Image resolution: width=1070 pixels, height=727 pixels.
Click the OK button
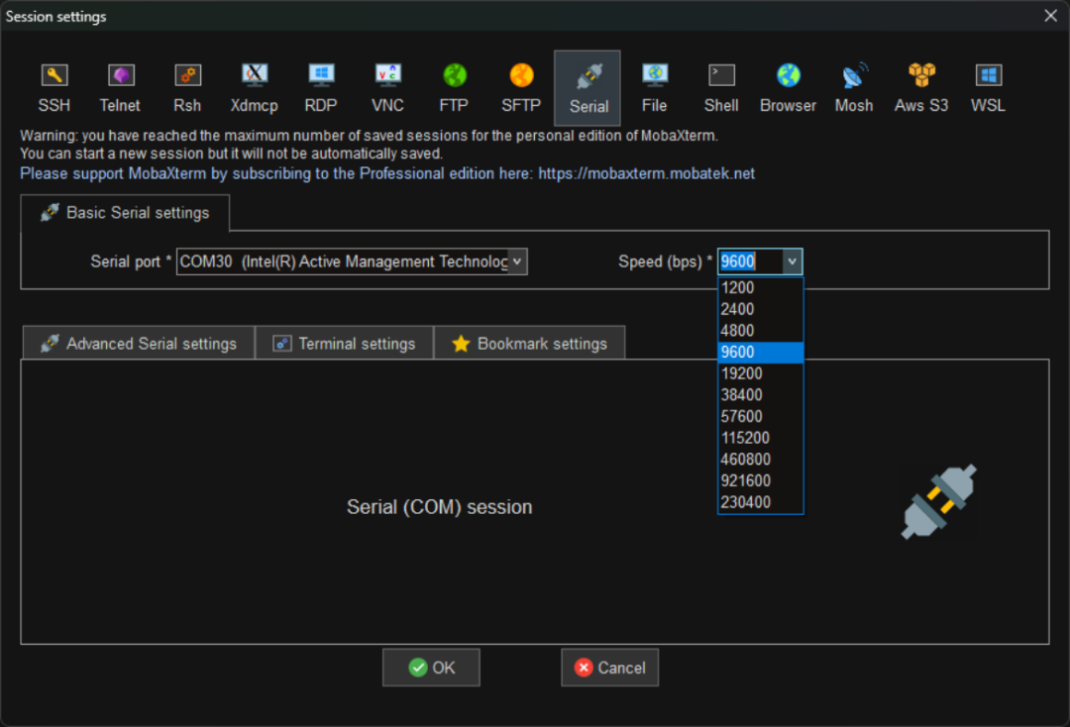431,668
